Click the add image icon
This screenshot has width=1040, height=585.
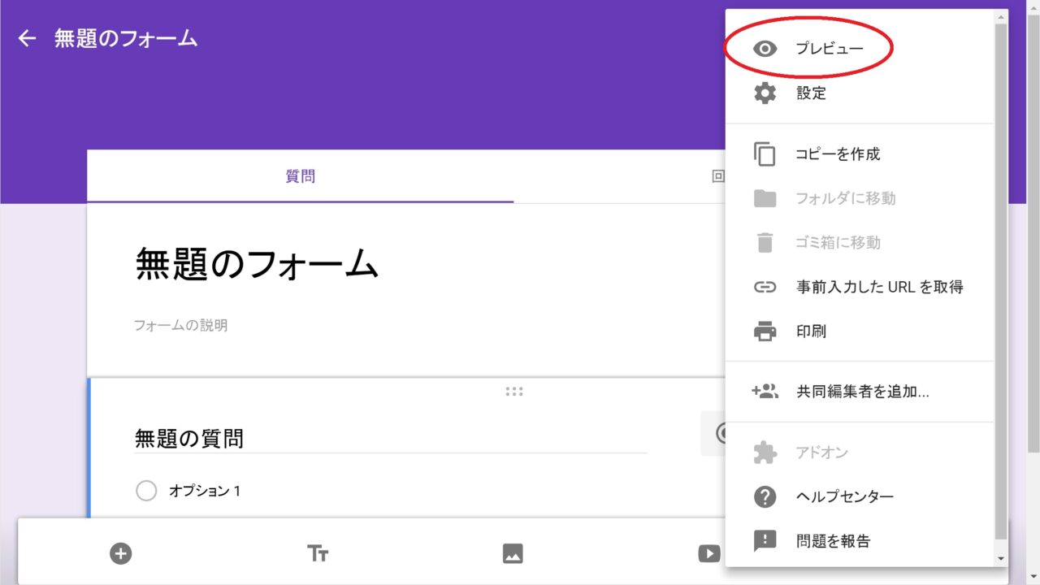coord(513,553)
